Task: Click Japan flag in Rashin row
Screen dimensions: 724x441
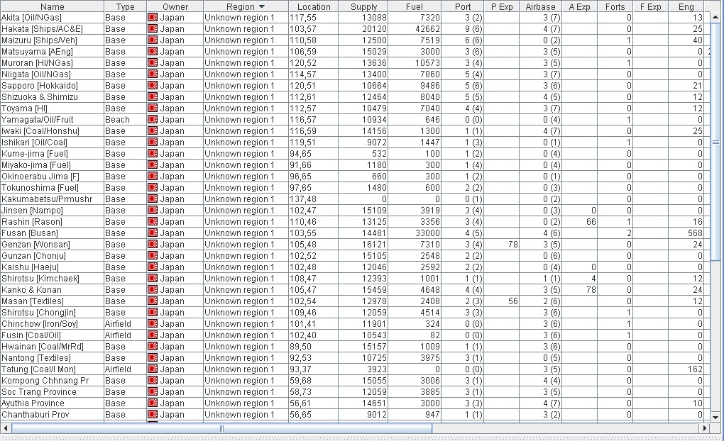Action: 153,222
